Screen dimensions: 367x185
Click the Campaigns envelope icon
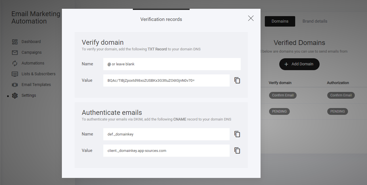click(15, 53)
